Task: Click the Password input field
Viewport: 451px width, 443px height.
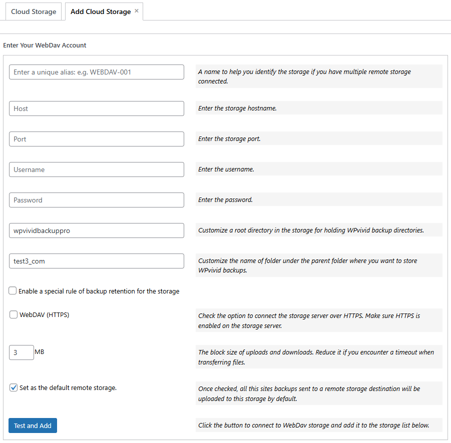Action: pyautogui.click(x=96, y=199)
